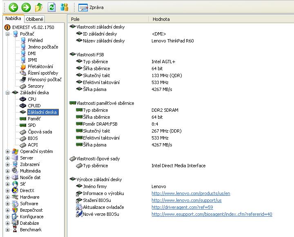Select the Senzory tree item
The image size is (294, 237).
36,86
